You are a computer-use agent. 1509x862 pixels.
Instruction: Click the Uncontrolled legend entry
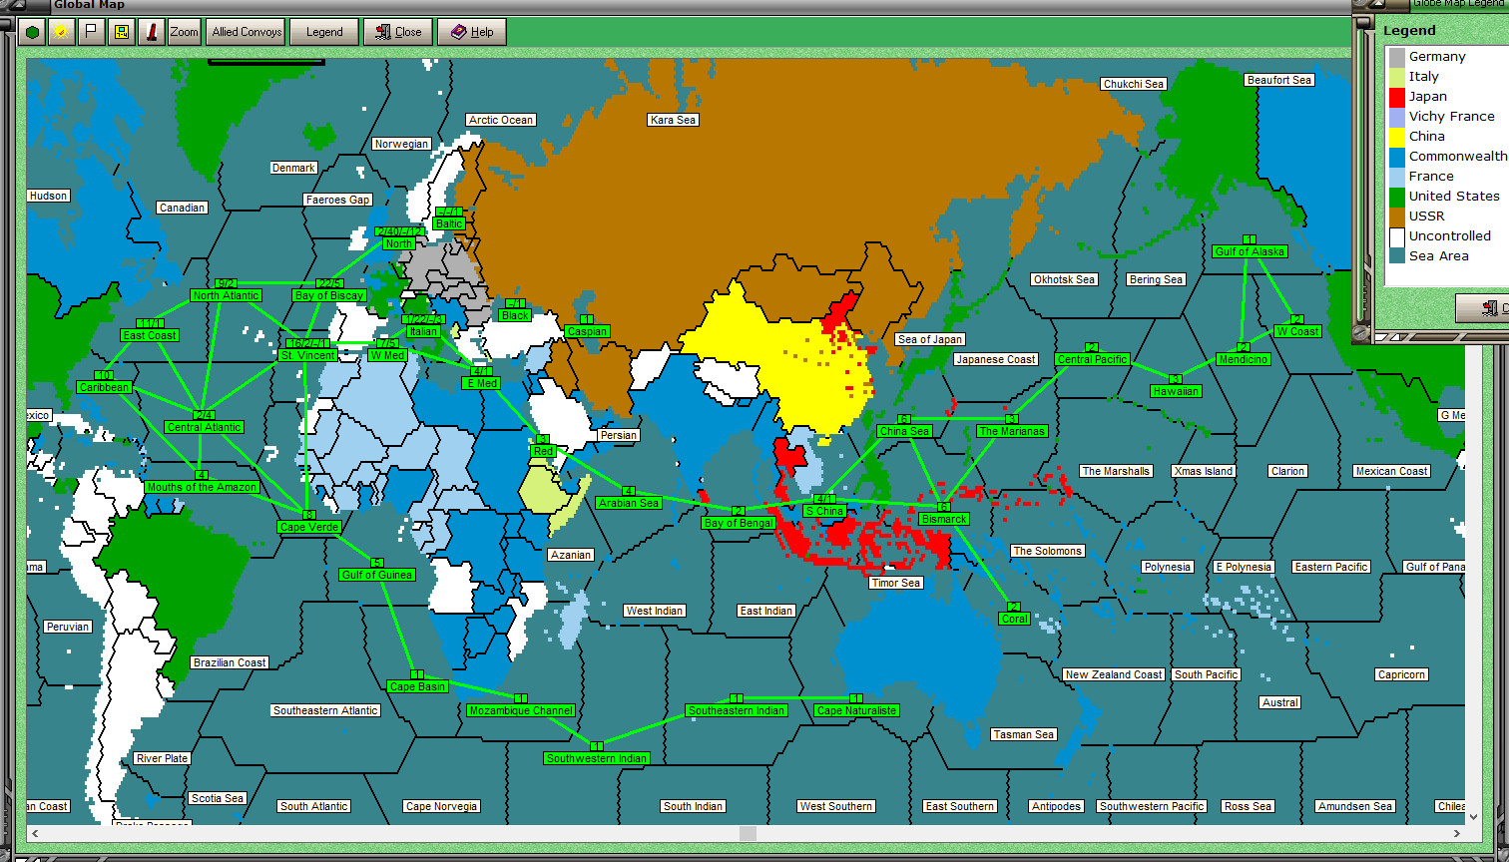[1450, 236]
